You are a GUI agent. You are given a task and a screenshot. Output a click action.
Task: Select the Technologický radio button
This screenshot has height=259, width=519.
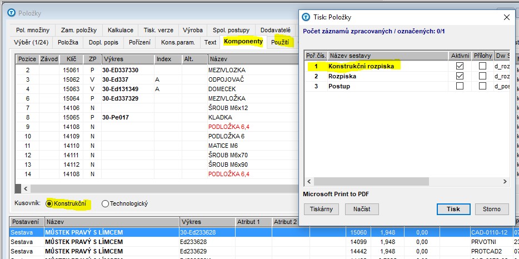106,203
